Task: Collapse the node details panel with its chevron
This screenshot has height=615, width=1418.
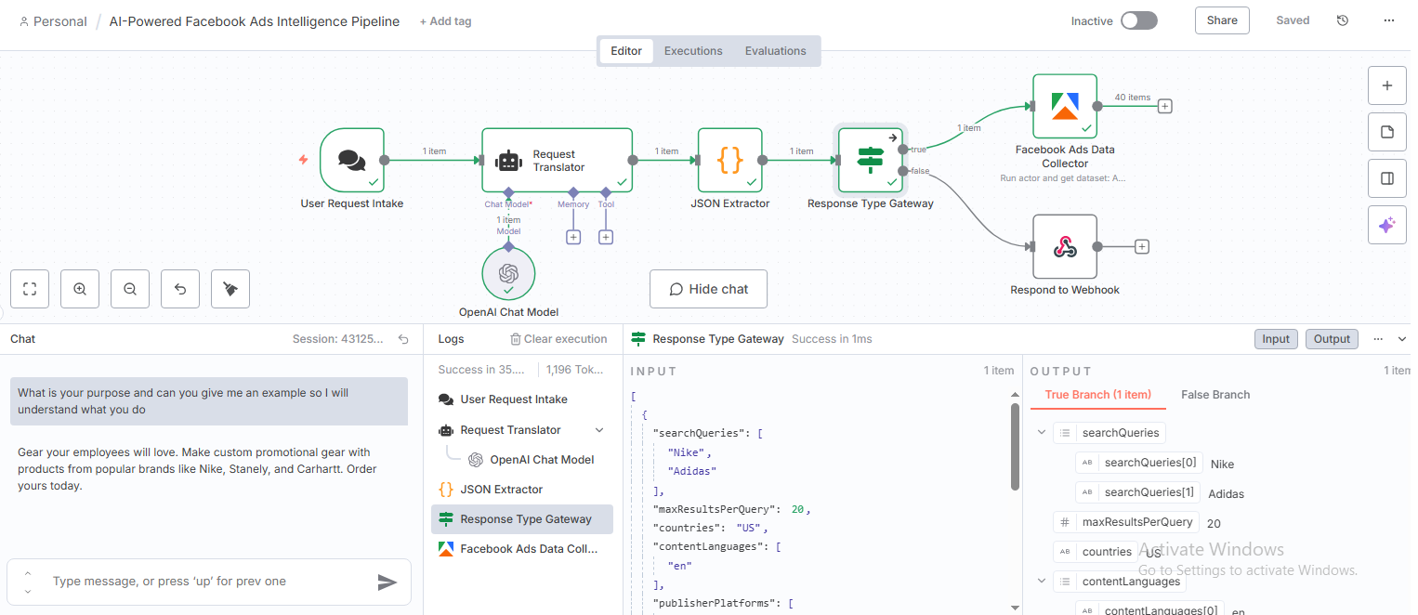Action: pyautogui.click(x=1401, y=338)
